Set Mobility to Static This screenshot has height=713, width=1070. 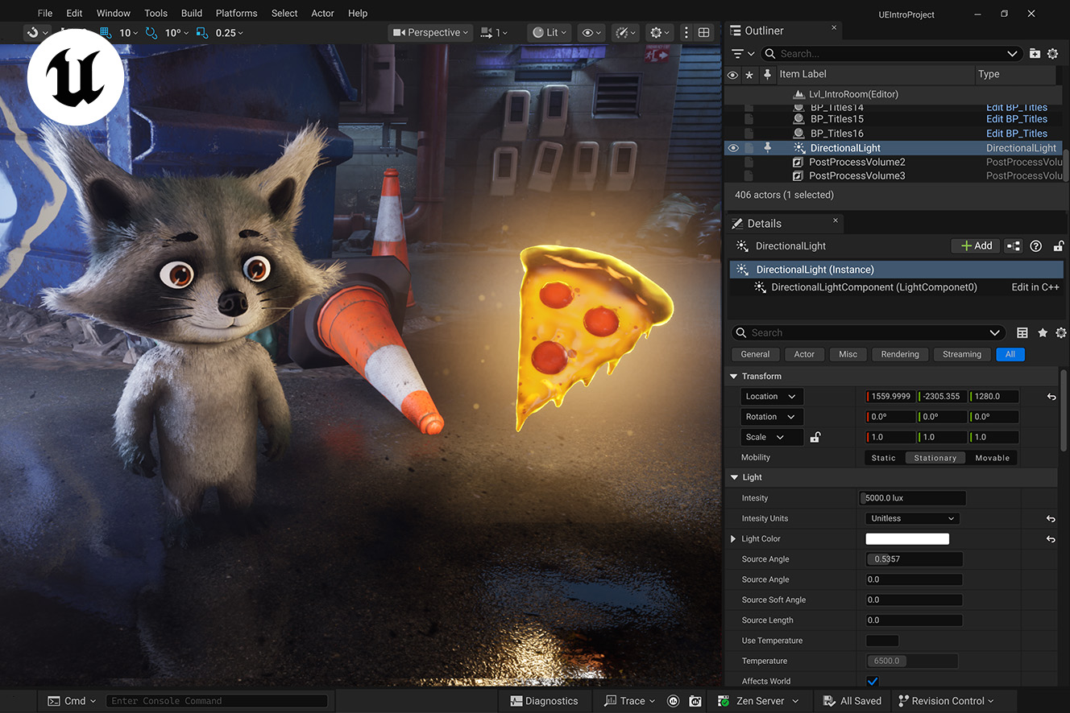point(883,458)
